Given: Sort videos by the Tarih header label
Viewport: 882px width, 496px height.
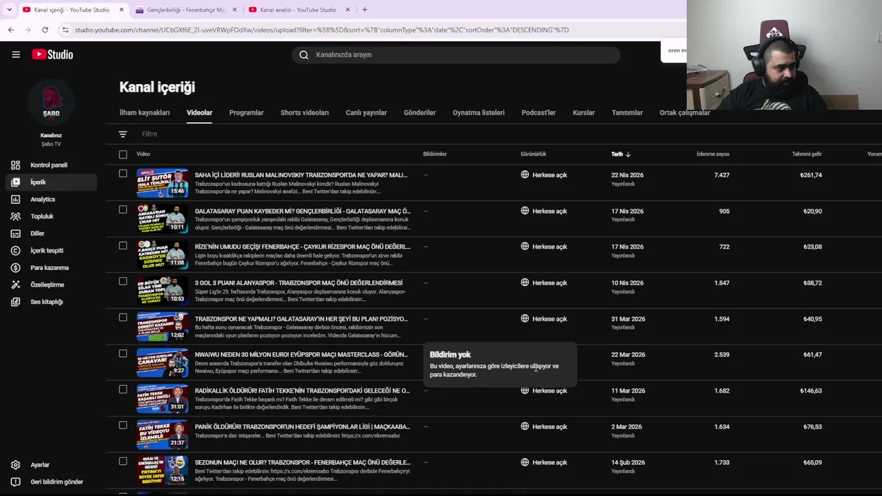Looking at the screenshot, I should coord(617,154).
